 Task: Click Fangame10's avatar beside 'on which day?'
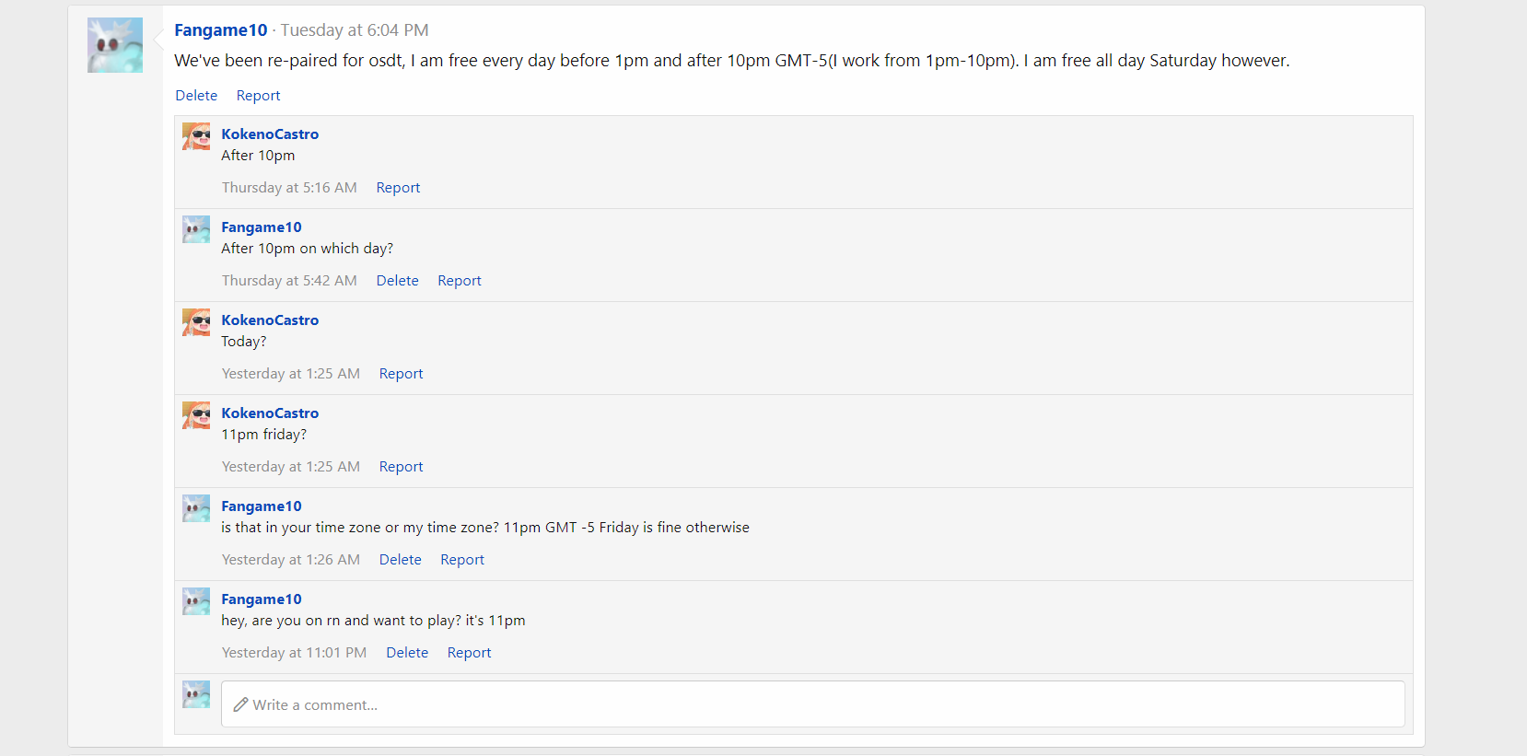(x=196, y=229)
